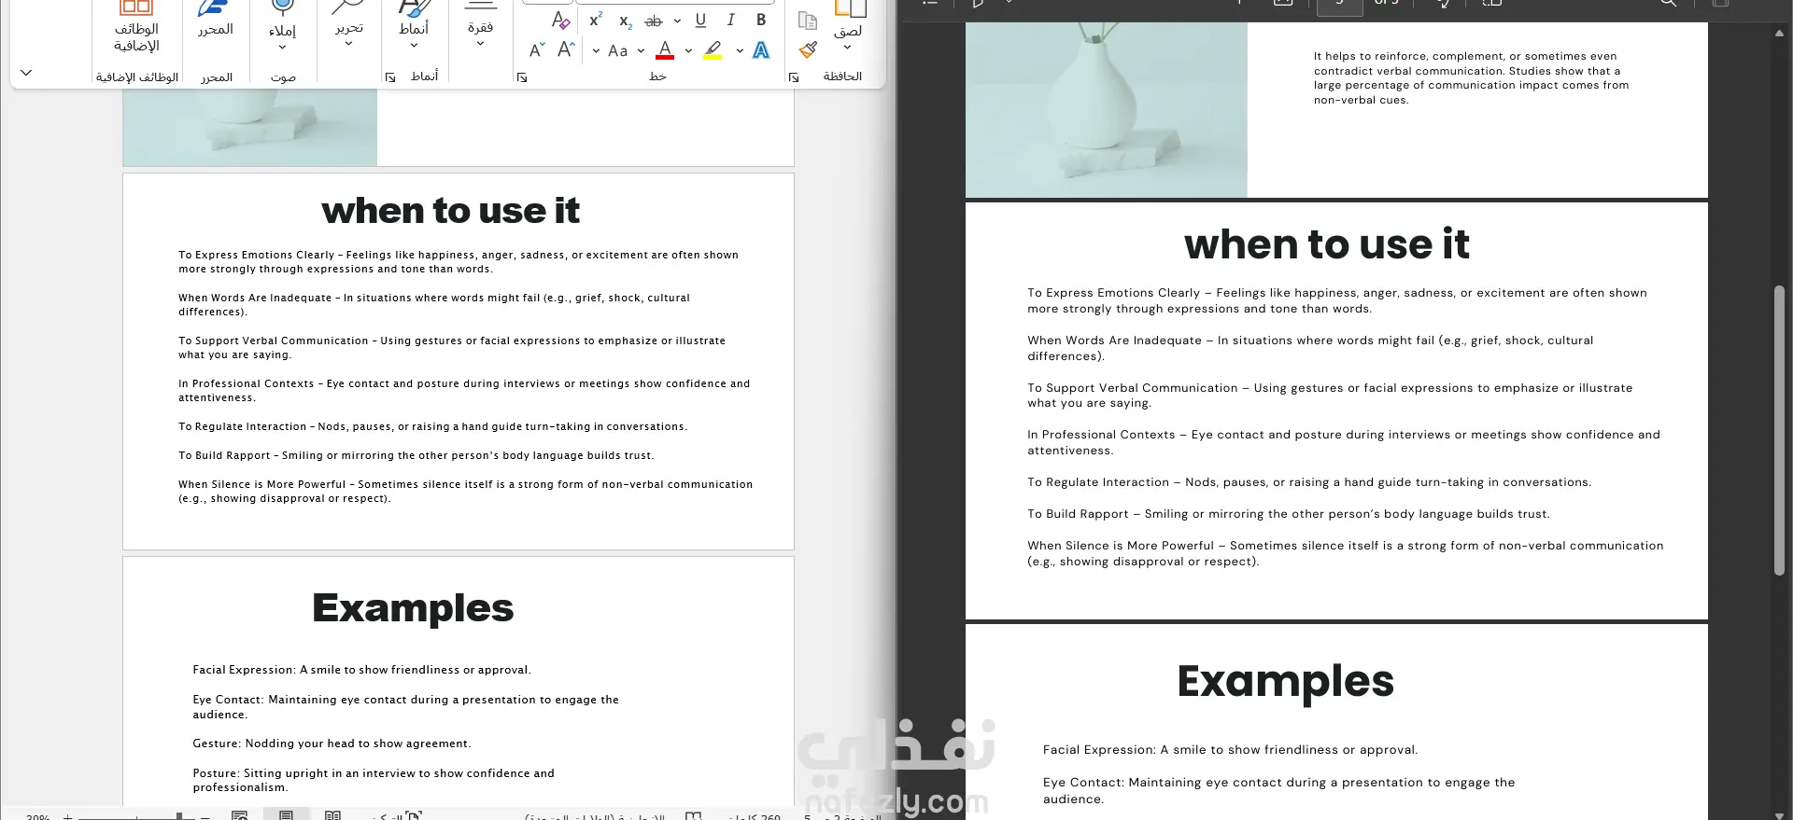Click the الوظائف الإضافية group label at ribbon bottom
The height and width of the screenshot is (820, 1793).
137,77
